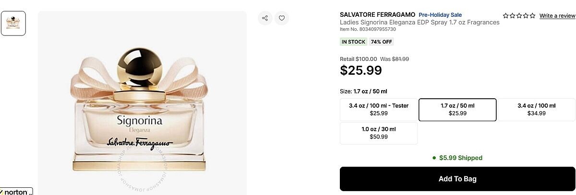
Task: Click the third rating star
Action: (x=519, y=16)
